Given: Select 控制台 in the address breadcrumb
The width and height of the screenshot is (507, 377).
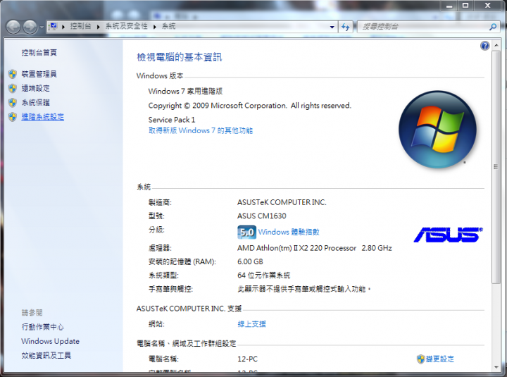Looking at the screenshot, I should 80,26.
